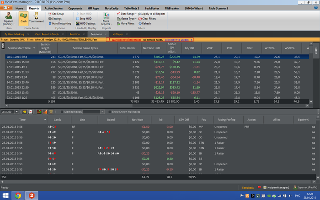The image size is (320, 200).
Task: Open the hands Time column sort arrow
Action: 45,120
